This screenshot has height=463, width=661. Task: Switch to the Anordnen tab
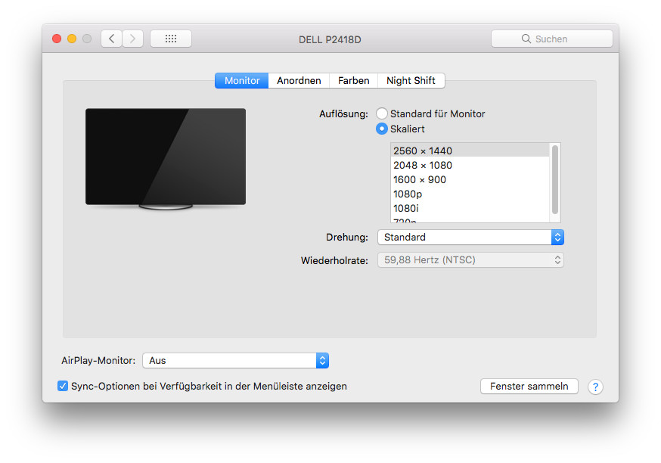coord(299,80)
